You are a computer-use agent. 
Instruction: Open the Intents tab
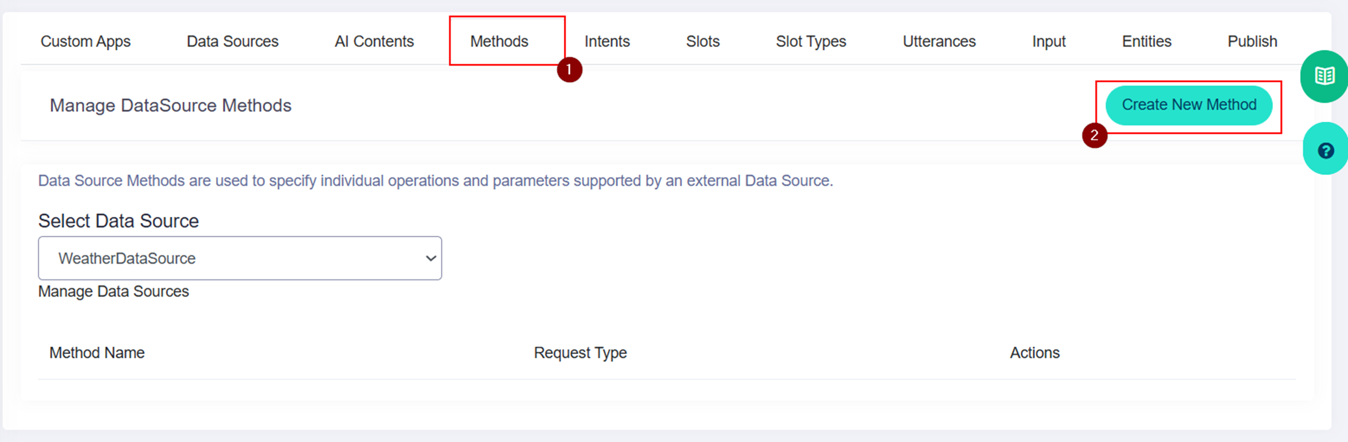pyautogui.click(x=607, y=41)
